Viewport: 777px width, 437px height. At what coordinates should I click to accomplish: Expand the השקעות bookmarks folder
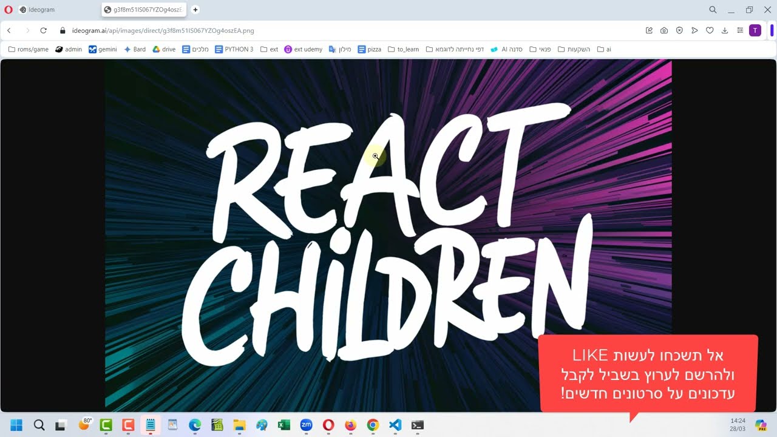[574, 49]
